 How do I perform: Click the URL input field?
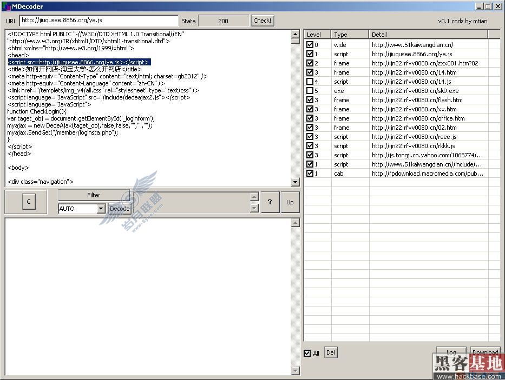[99, 21]
